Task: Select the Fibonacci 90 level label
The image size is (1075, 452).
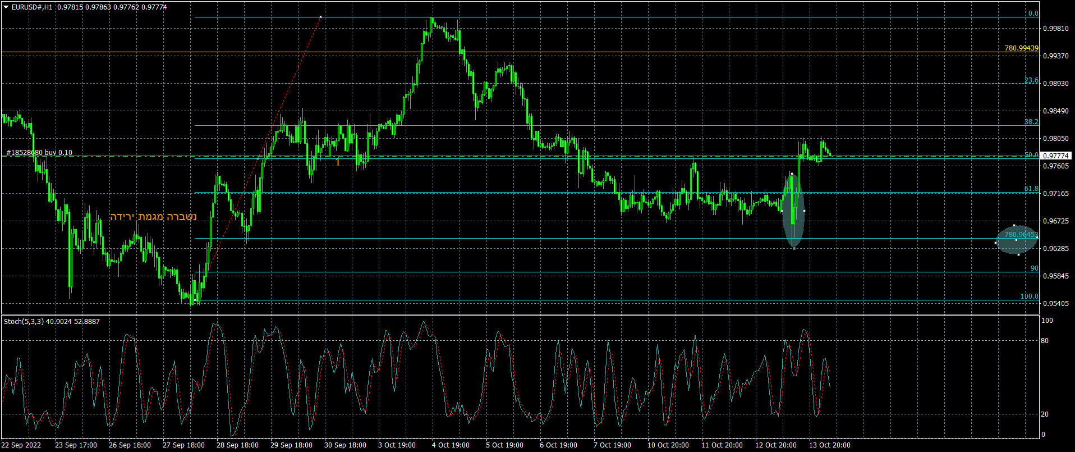Action: (1035, 268)
